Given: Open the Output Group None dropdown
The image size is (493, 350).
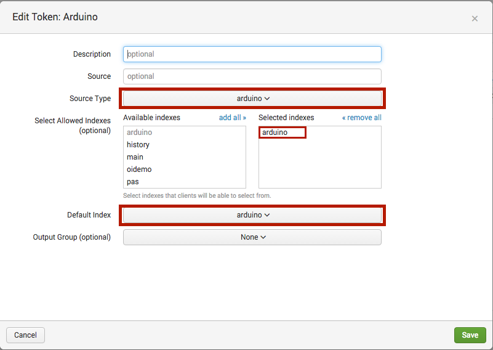Looking at the screenshot, I should point(252,237).
